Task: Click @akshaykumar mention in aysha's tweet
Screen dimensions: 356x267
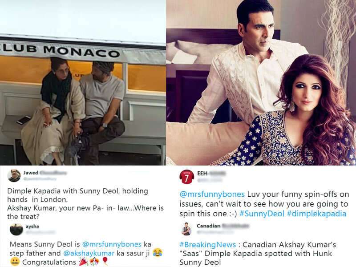Action: 89,253
